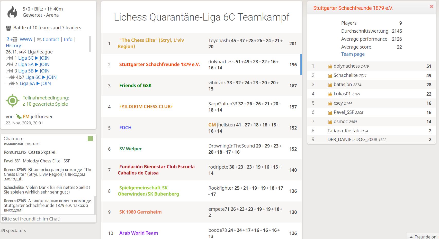The width and height of the screenshot is (439, 239).
Task: Click the blitz flame tournament icon
Action: [x=12, y=12]
